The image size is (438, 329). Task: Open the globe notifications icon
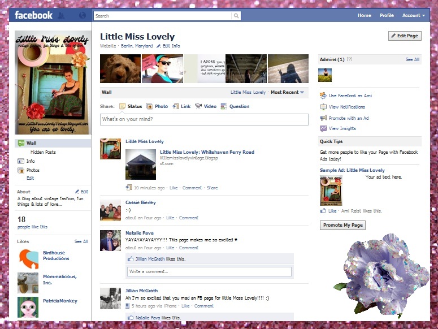83,15
